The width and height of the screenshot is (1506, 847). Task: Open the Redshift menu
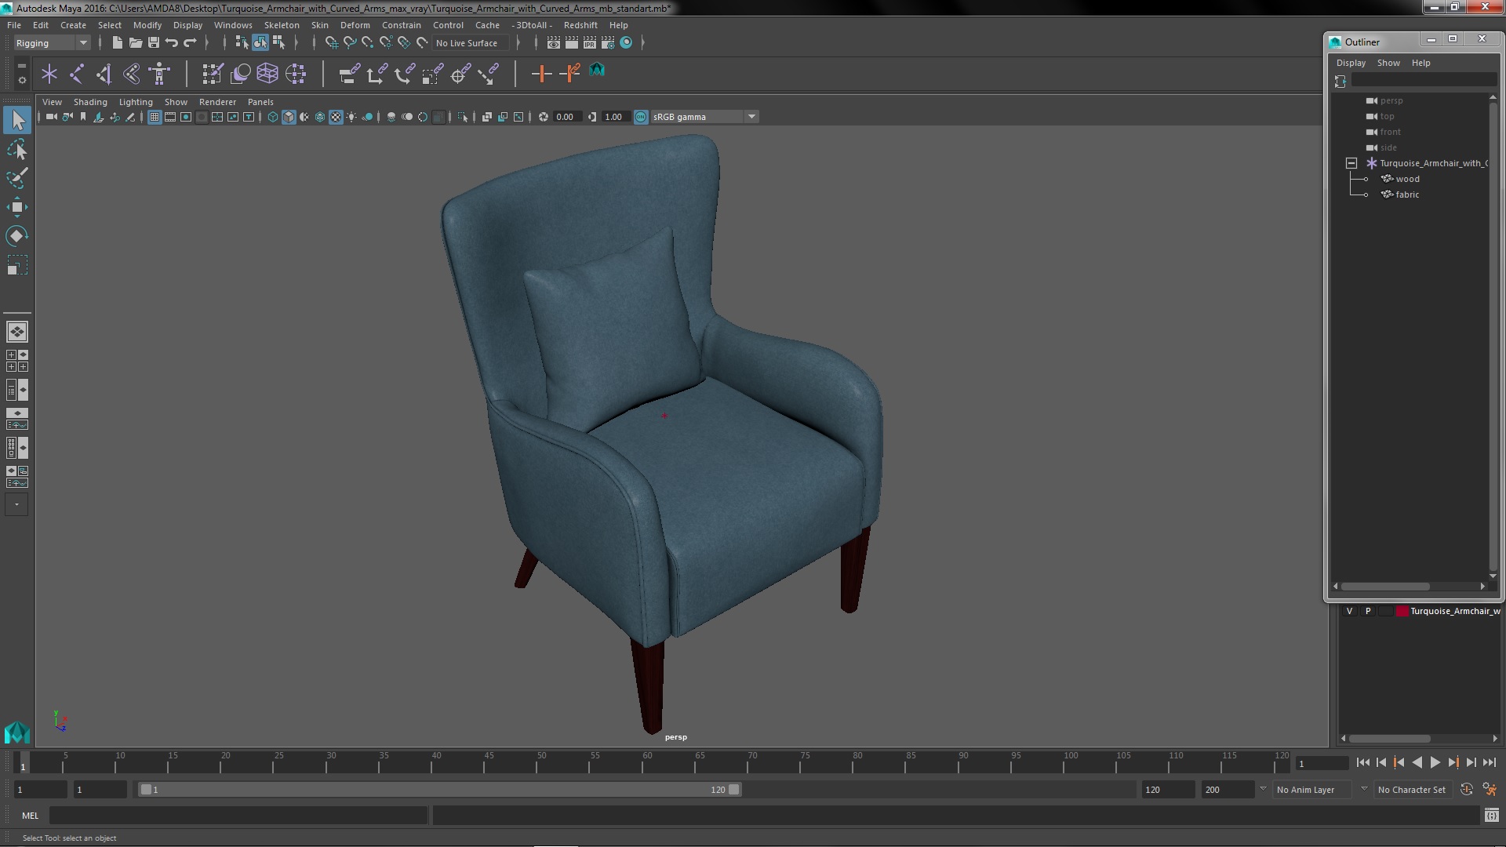point(580,25)
